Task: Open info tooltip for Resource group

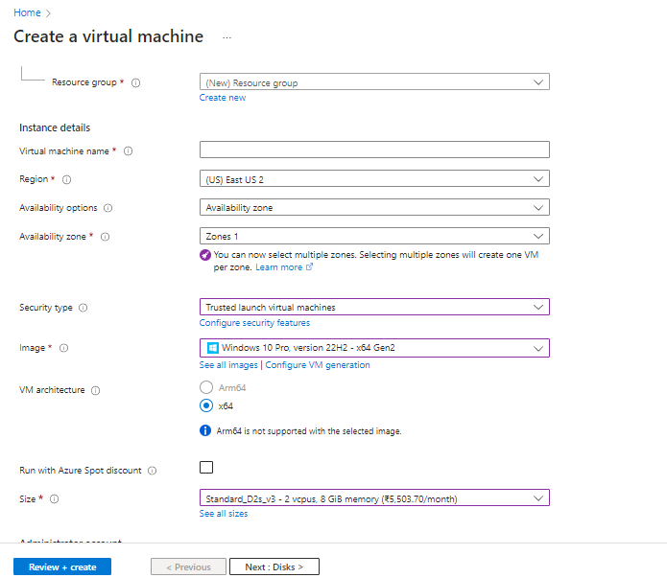Action: click(135, 82)
